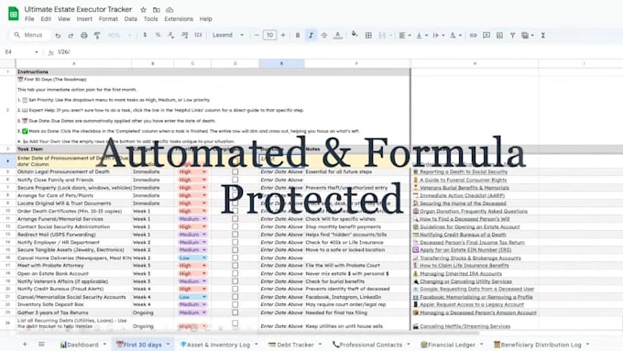Click the Insert chart icon

[499, 36]
